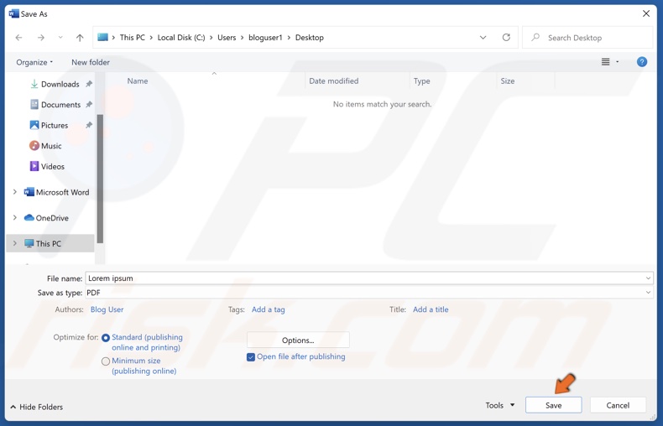Viewport: 663px width, 426px height.
Task: Open the Options... button
Action: 298,340
